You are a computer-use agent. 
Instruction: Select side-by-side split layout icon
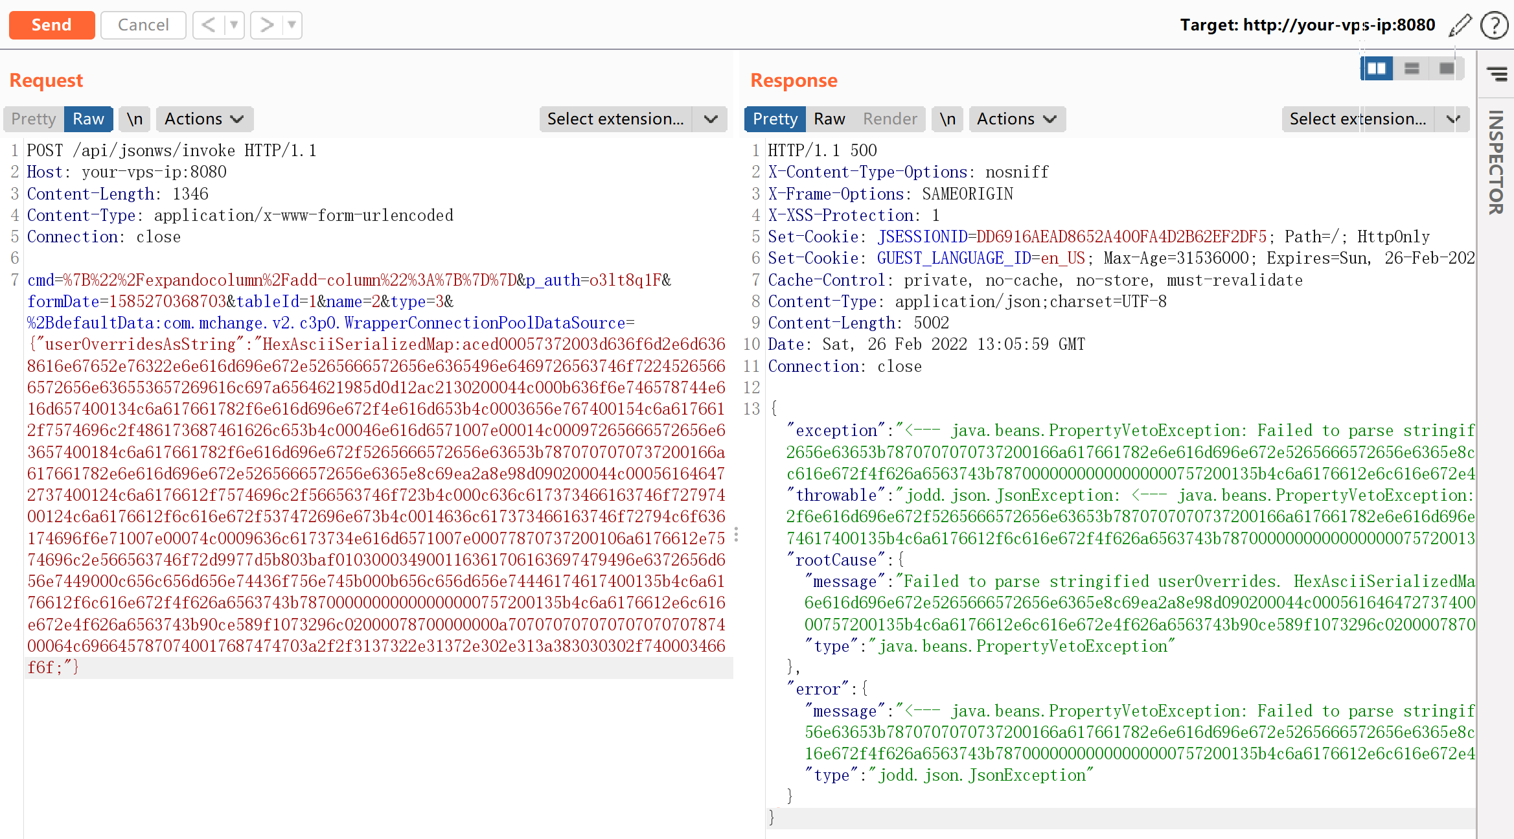pos(1377,68)
